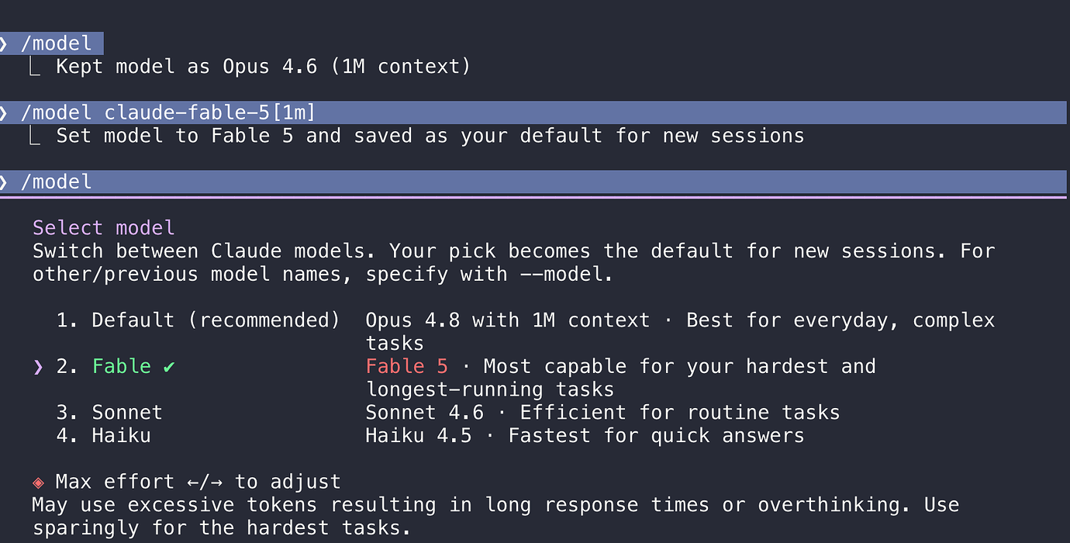Click the tree connector before Set model

coord(35,136)
